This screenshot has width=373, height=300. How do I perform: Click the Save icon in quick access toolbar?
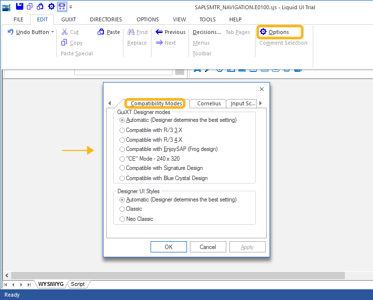(x=19, y=6)
